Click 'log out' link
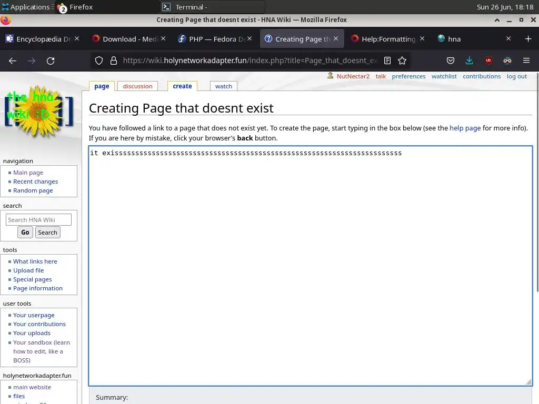539x404 pixels. [517, 76]
